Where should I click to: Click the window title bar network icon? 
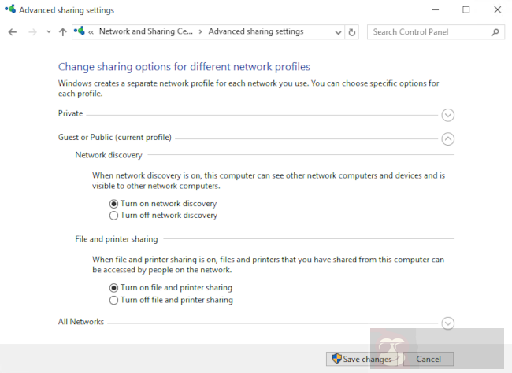pyautogui.click(x=9, y=10)
